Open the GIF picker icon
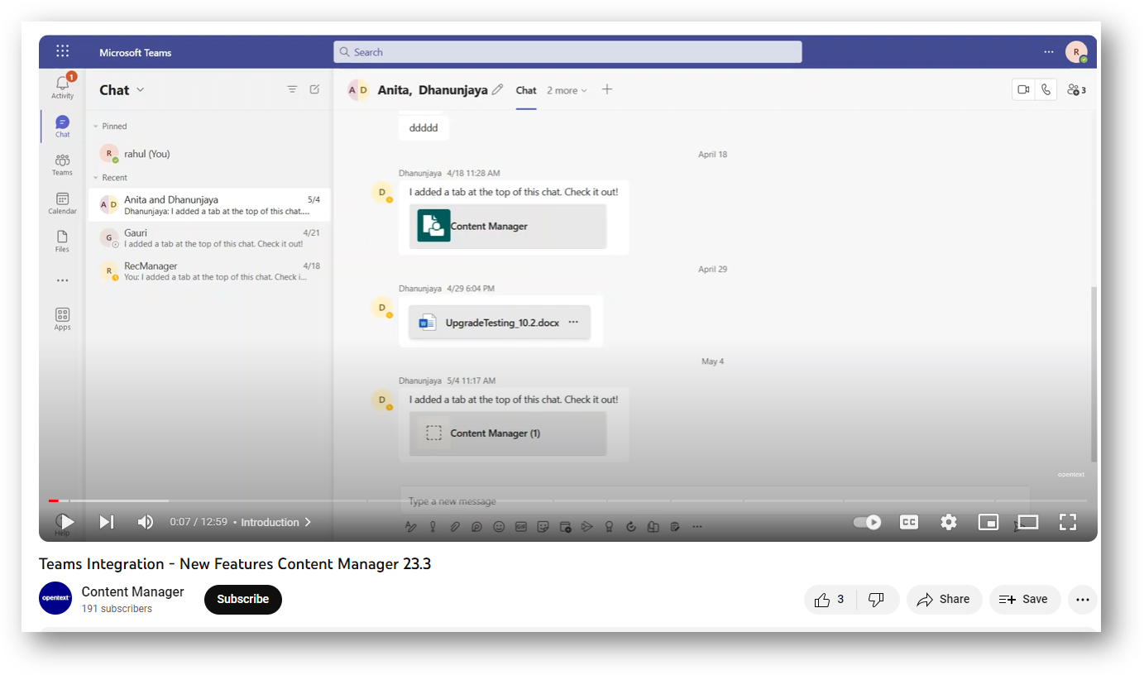The image size is (1144, 675). click(521, 526)
